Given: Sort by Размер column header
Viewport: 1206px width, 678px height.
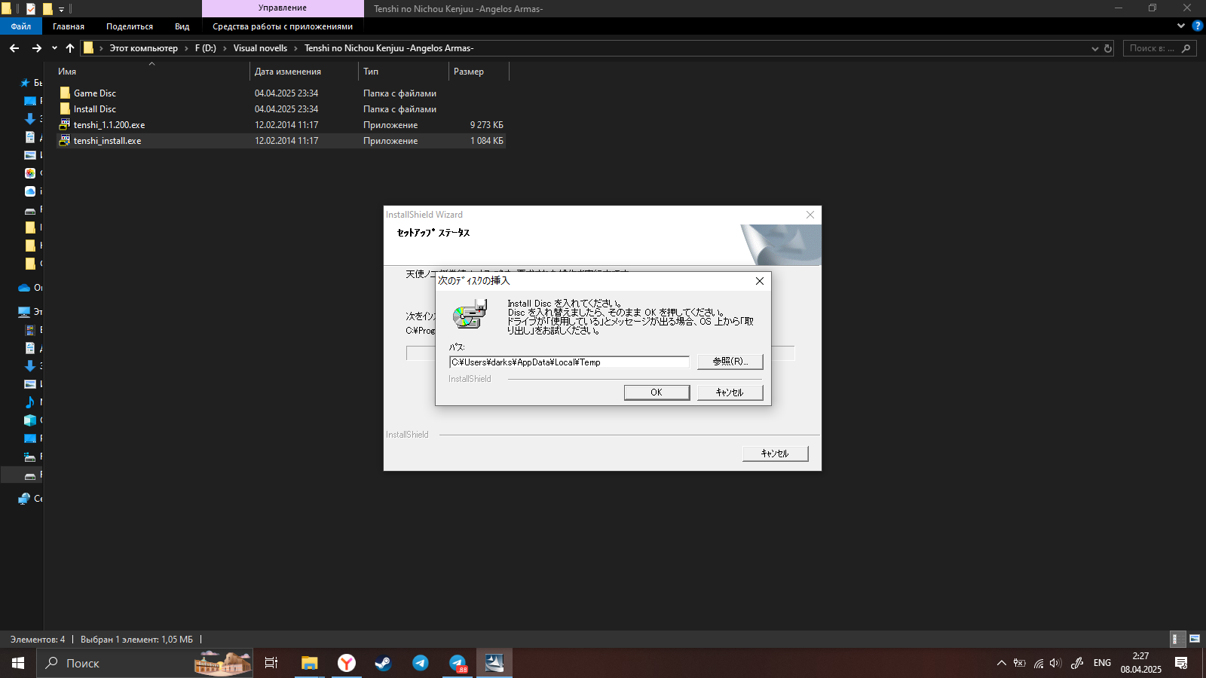Looking at the screenshot, I should [479, 72].
